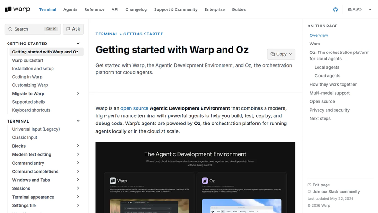378x213 pixels.
Task: Click the Copy page button
Action: pyautogui.click(x=281, y=54)
